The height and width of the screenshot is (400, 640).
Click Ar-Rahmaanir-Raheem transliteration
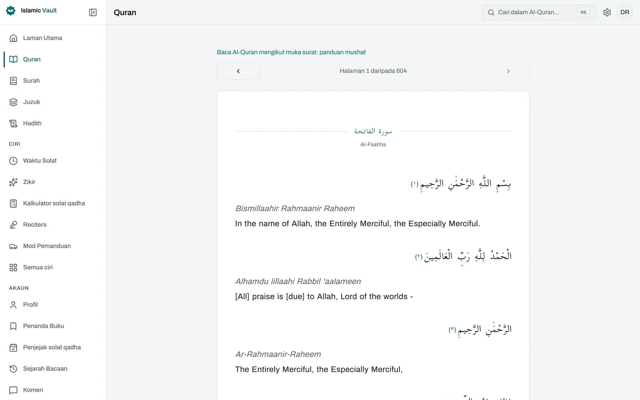(278, 354)
